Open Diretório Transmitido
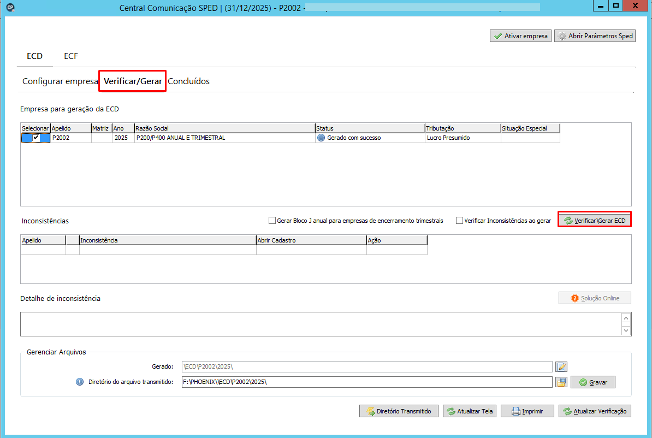The height and width of the screenshot is (438, 652). [x=399, y=411]
